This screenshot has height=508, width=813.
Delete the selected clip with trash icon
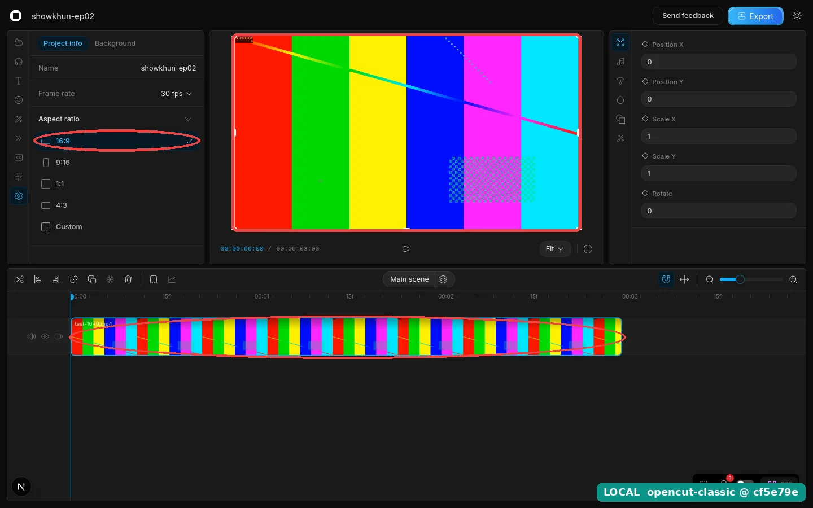pyautogui.click(x=128, y=279)
